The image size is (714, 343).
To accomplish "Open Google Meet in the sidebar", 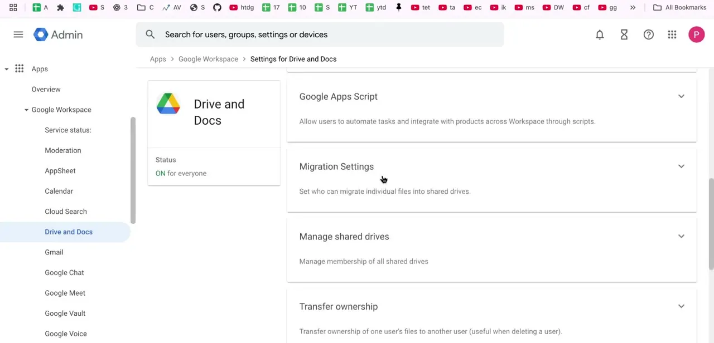I will (65, 293).
